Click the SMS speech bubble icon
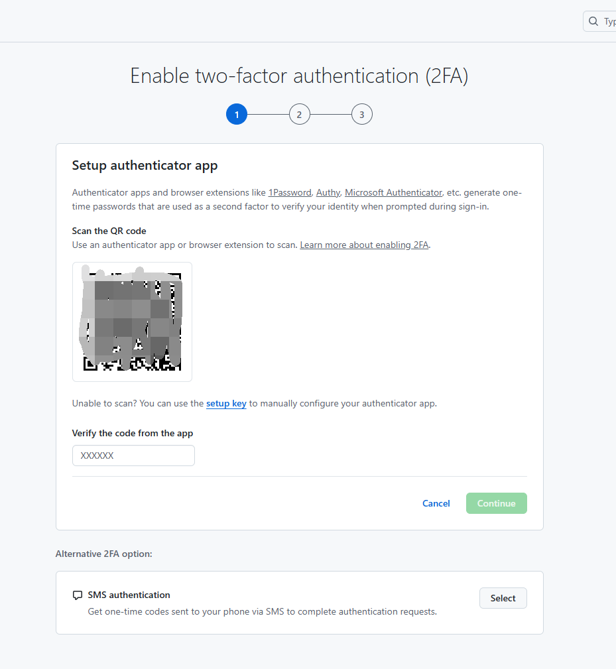The image size is (616, 669). 78,595
